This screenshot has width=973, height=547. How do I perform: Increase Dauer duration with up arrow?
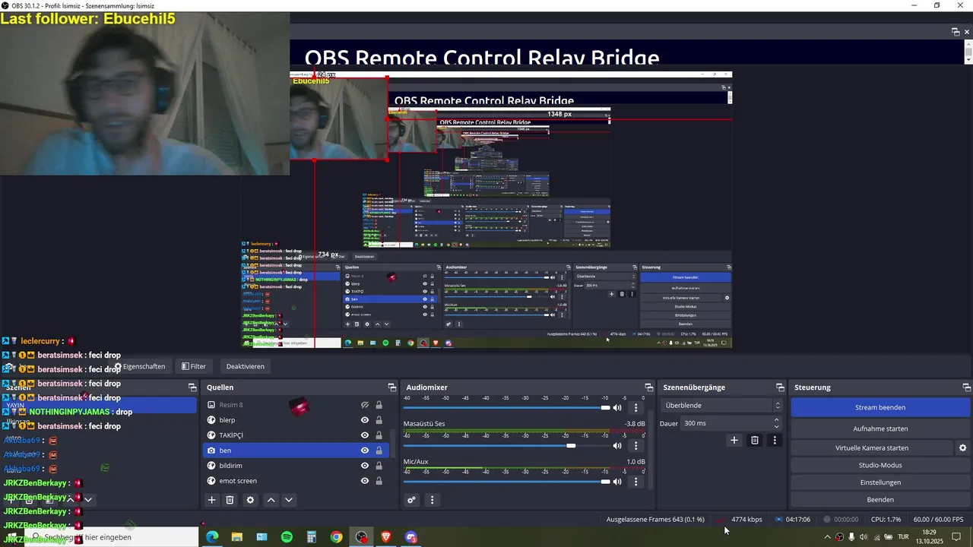point(776,420)
